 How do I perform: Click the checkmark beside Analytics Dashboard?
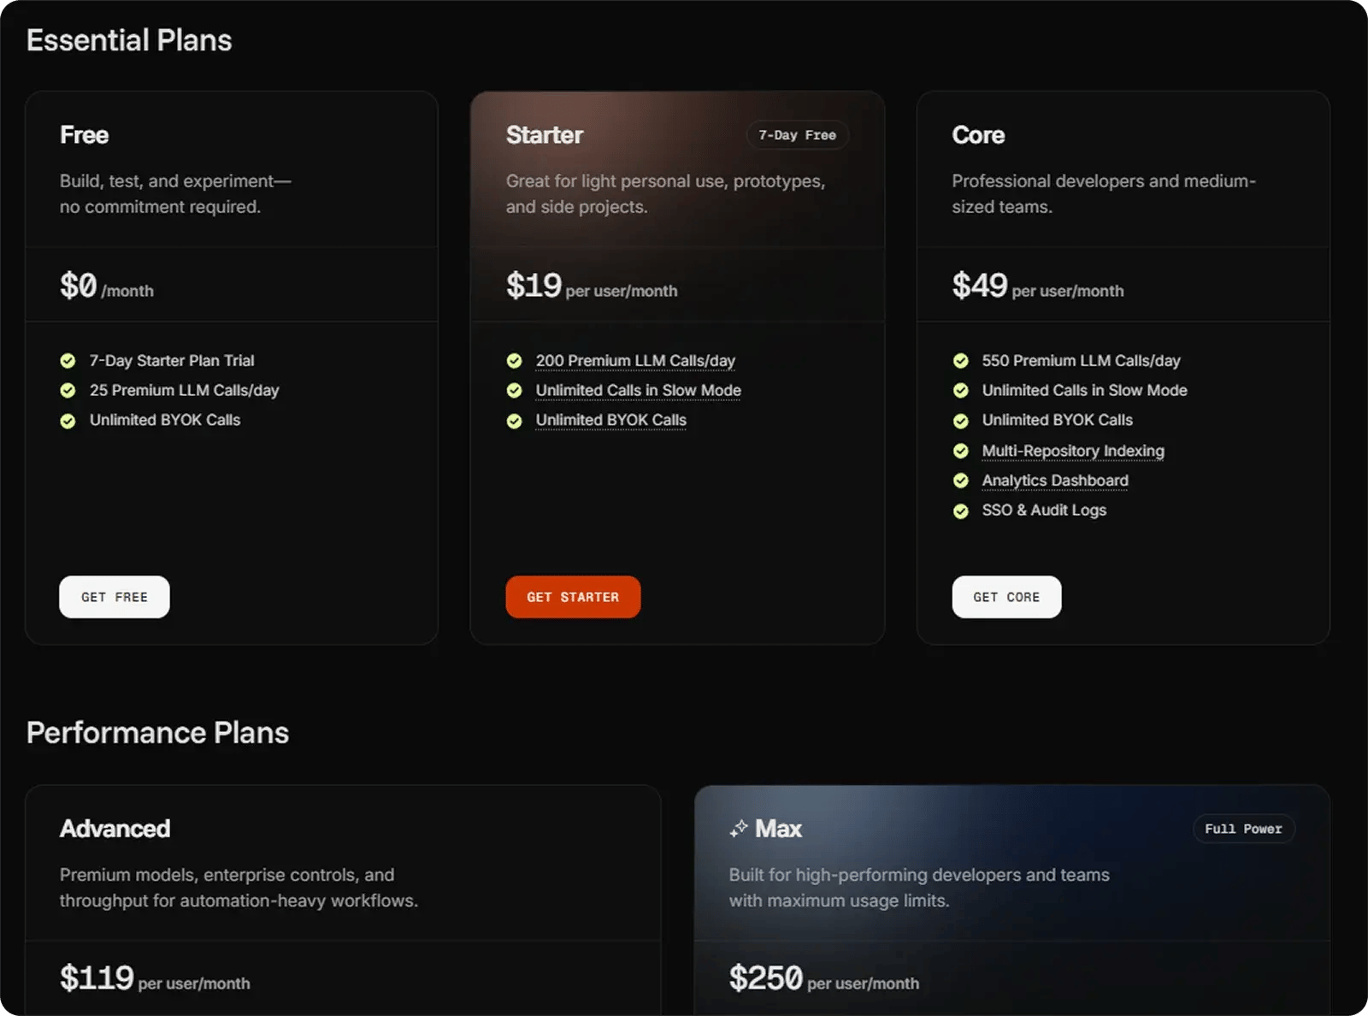(961, 481)
